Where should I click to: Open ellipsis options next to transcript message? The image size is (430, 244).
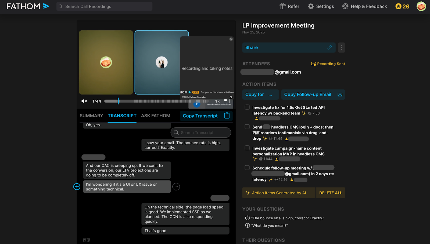pyautogui.click(x=176, y=187)
